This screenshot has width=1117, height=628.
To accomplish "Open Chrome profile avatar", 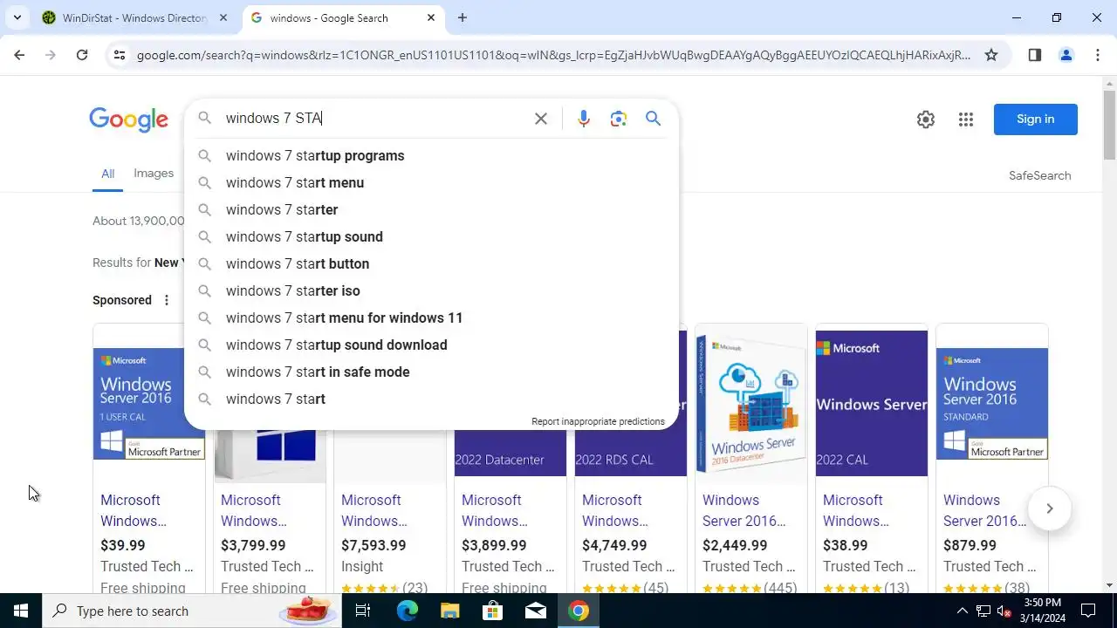I will click(x=1066, y=55).
